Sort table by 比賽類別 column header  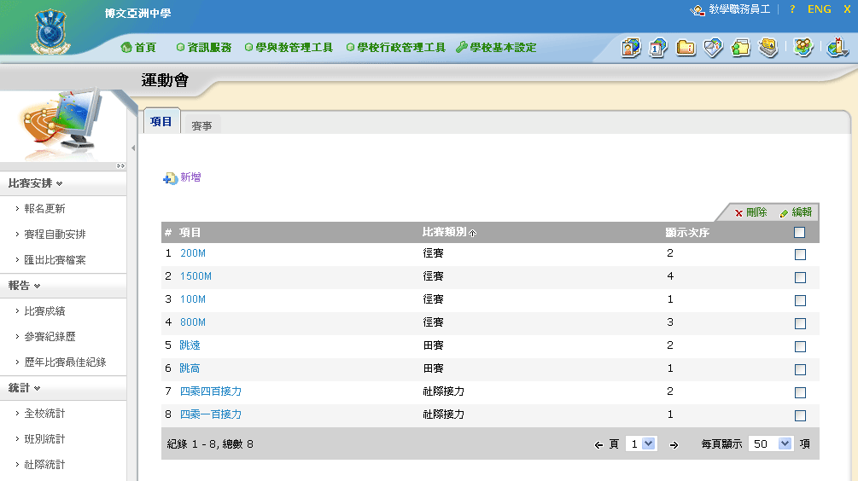pyautogui.click(x=445, y=232)
